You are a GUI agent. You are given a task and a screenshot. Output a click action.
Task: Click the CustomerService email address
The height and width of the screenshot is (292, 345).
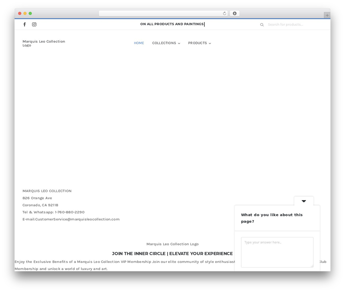coord(77,219)
